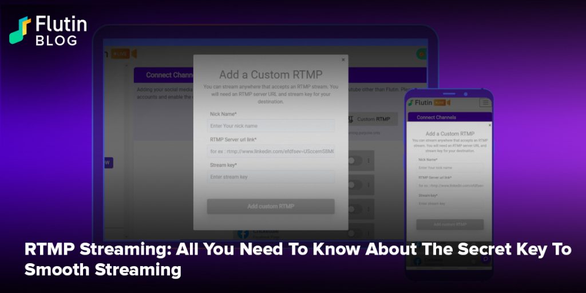Click Connect Channels header on laptop screen

click(x=169, y=75)
